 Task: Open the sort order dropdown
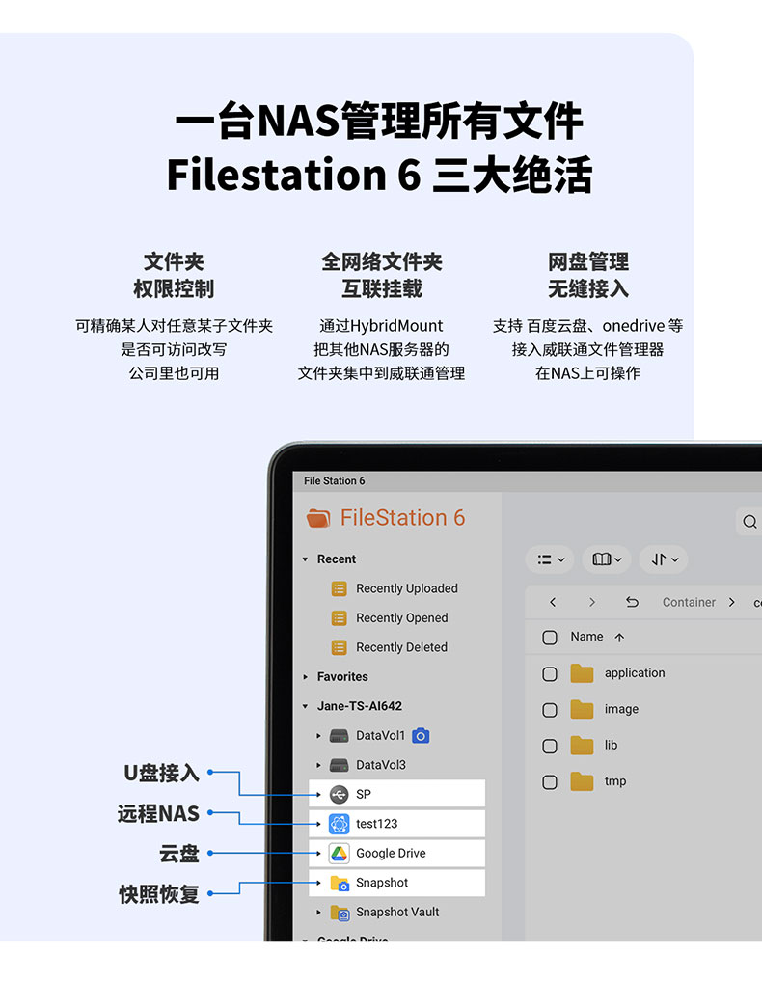point(664,559)
